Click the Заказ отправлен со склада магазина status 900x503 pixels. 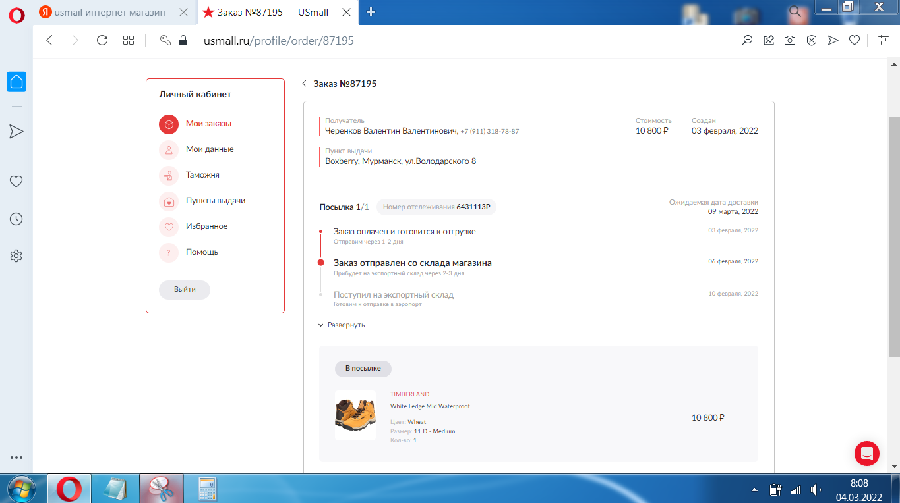(413, 263)
